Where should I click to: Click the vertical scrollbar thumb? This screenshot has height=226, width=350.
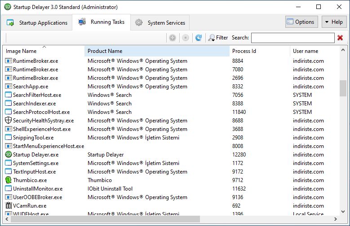click(343, 88)
